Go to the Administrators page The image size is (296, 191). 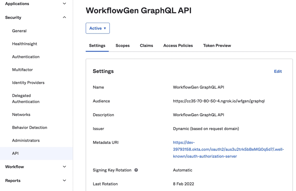26,140
